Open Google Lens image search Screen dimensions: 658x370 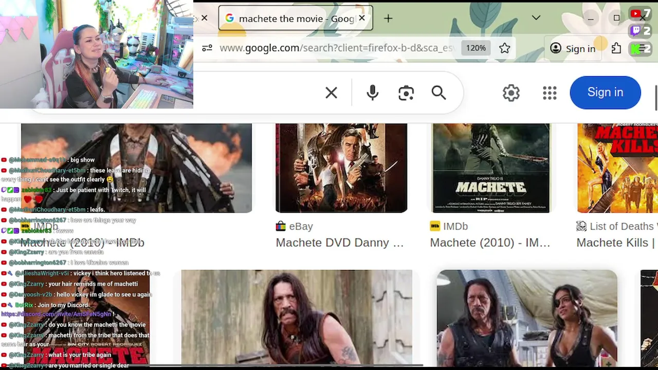(x=406, y=92)
